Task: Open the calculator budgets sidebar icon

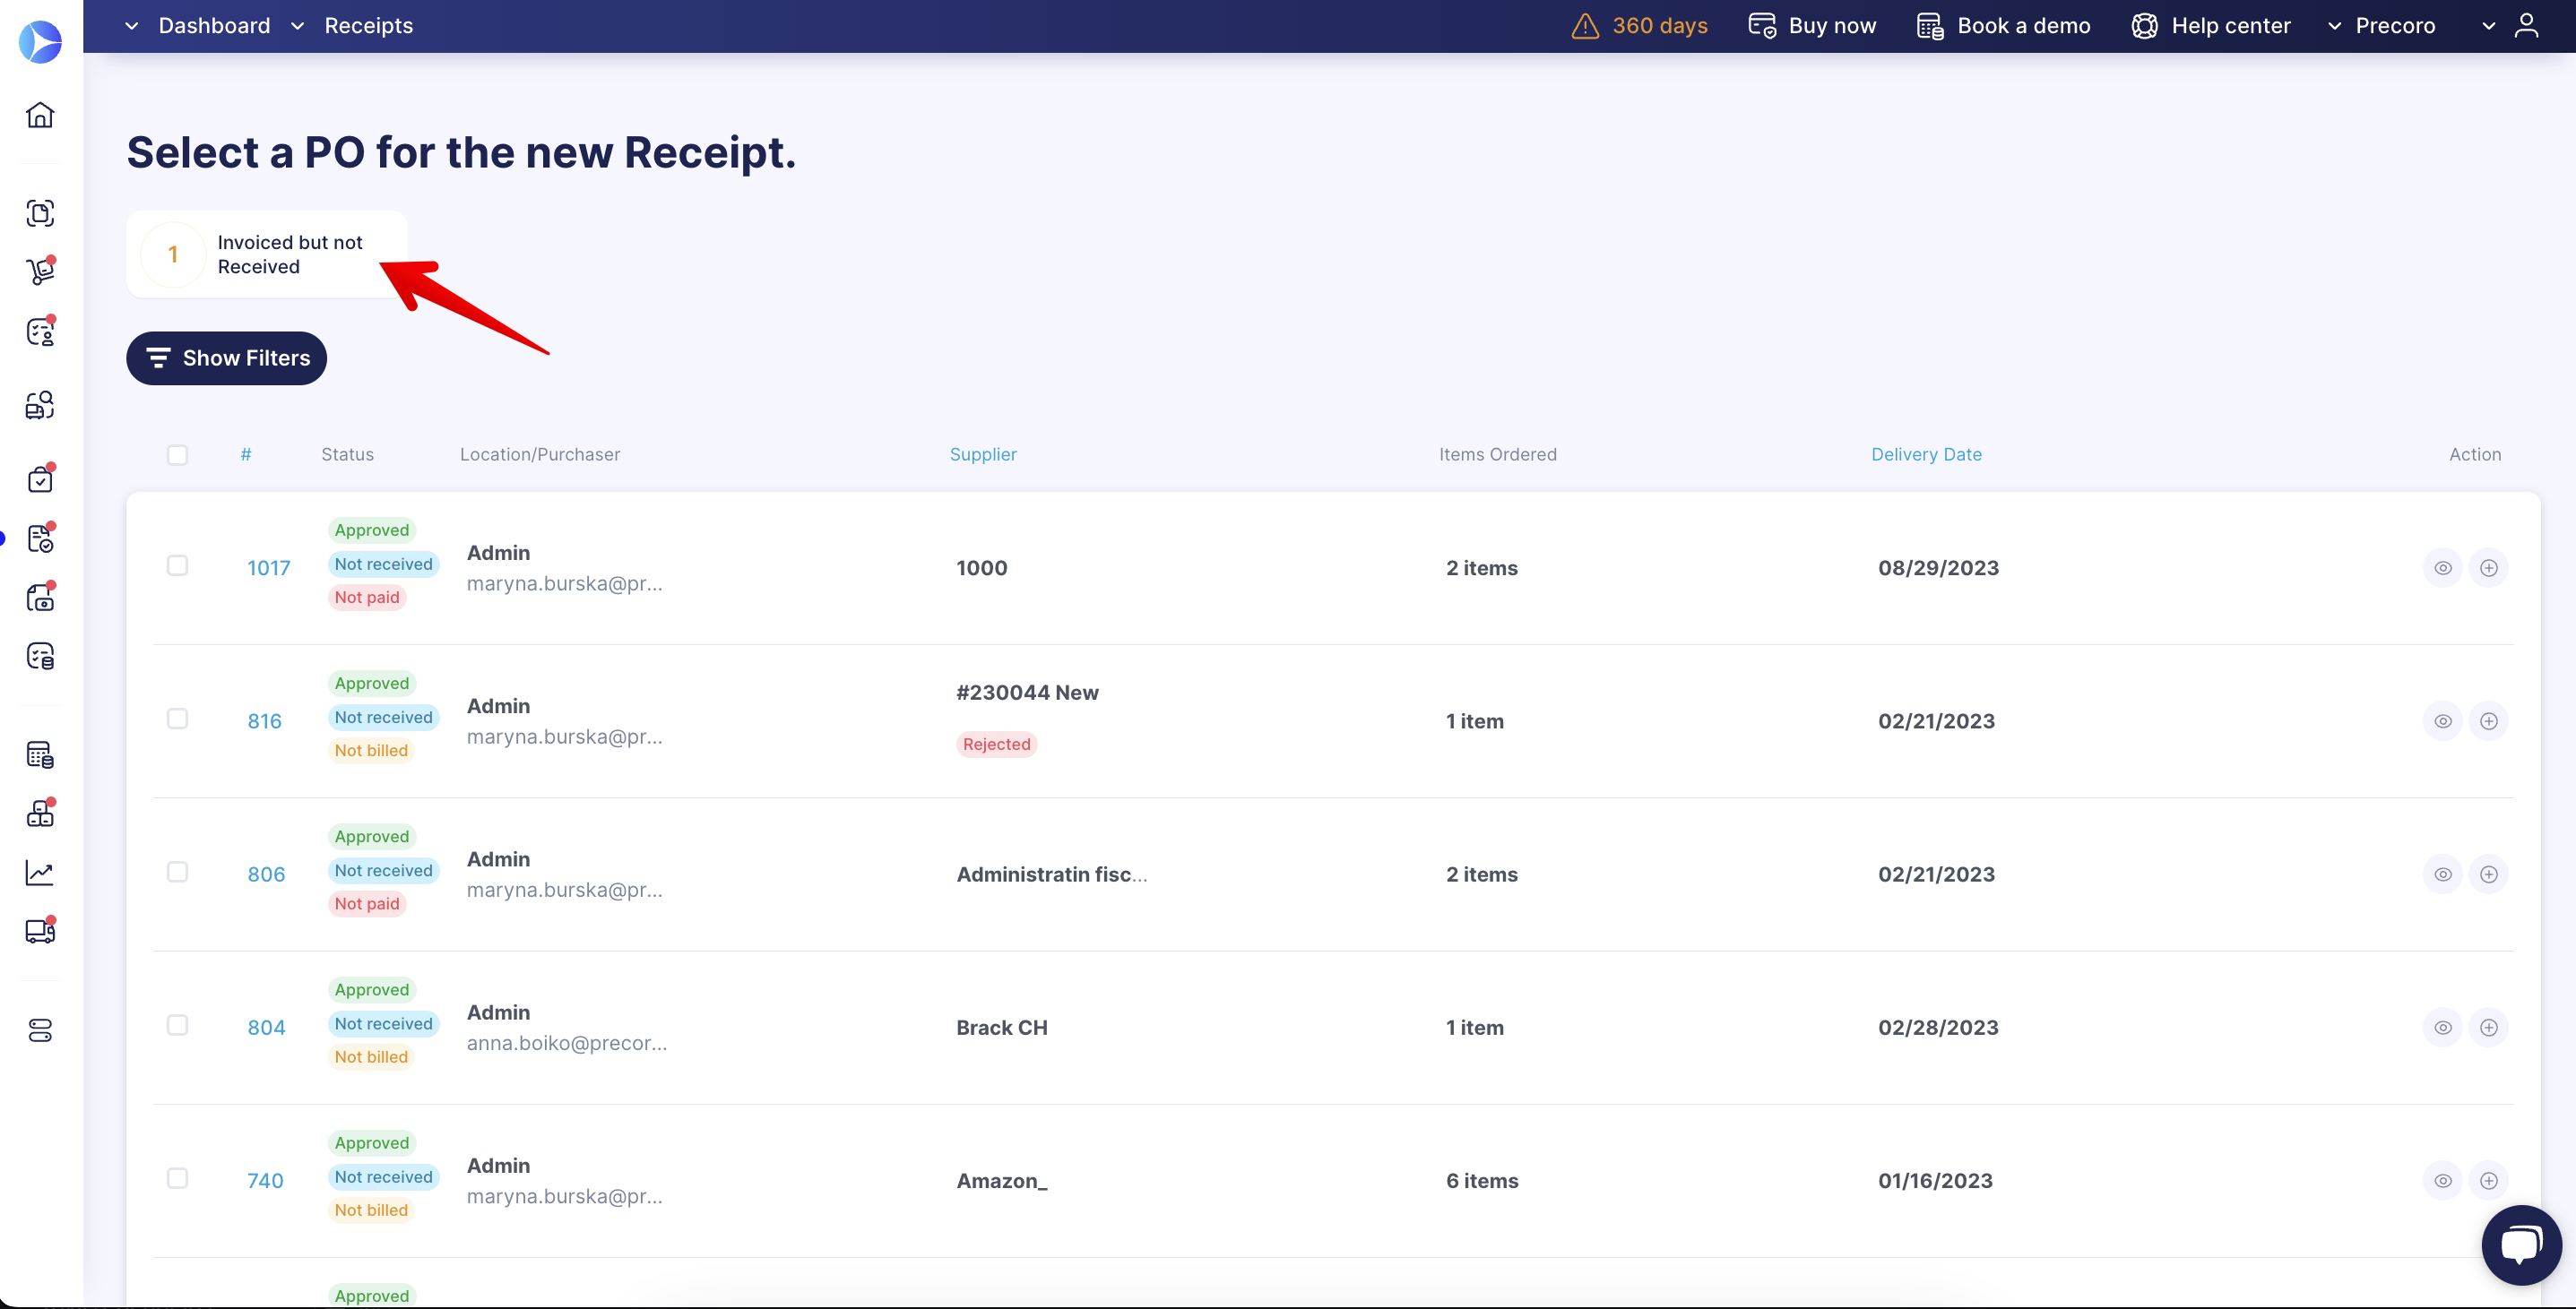Action: [x=40, y=754]
